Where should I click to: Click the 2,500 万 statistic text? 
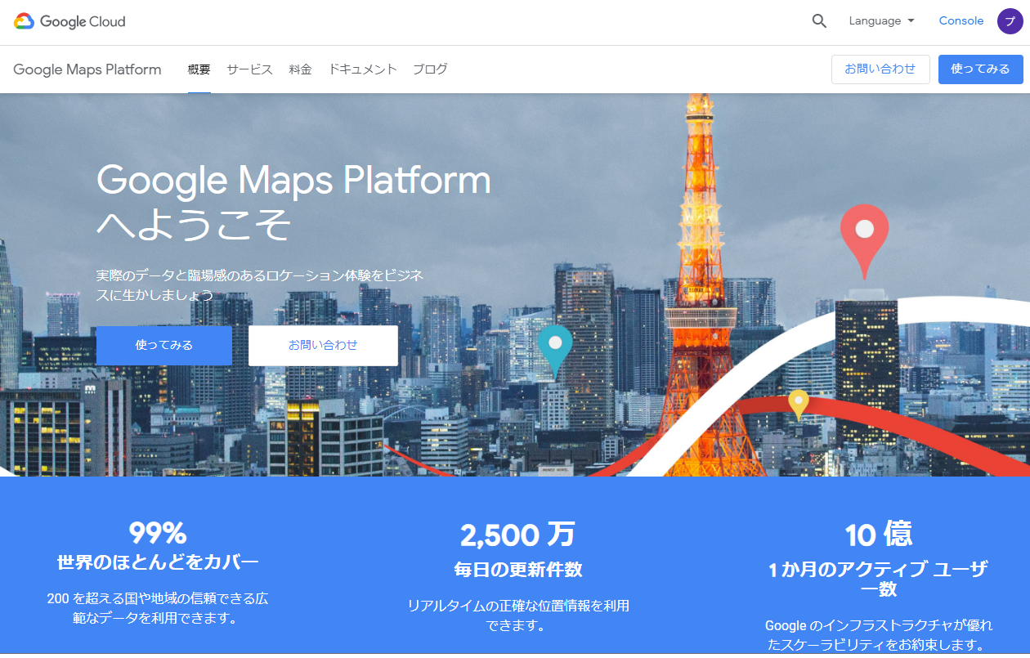[x=517, y=535]
